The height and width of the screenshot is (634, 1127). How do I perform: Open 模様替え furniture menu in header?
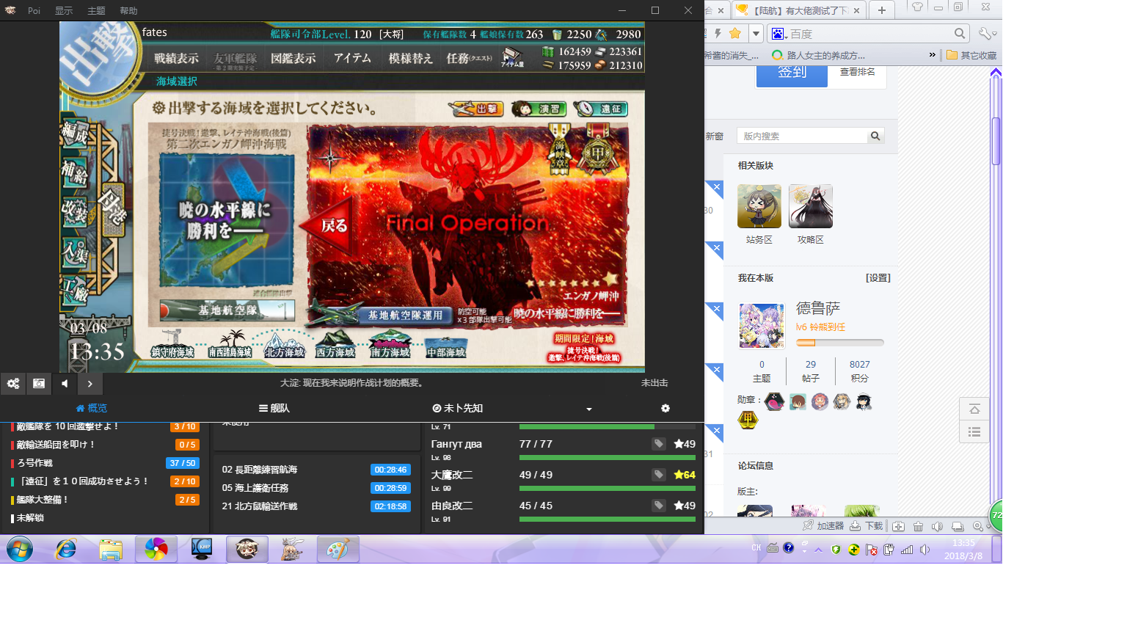click(411, 58)
